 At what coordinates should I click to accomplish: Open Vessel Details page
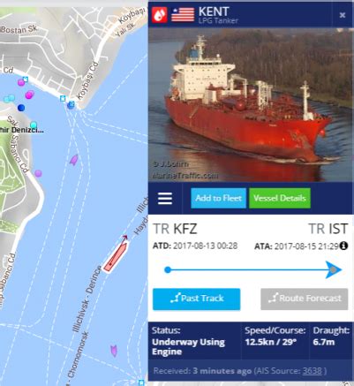click(x=280, y=198)
